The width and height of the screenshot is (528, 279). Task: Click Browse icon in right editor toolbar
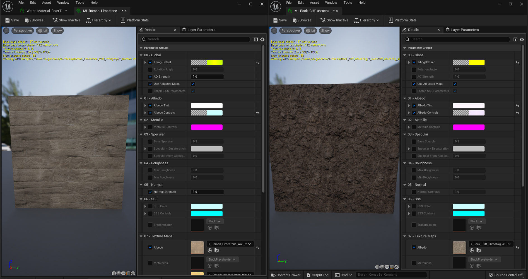296,20
